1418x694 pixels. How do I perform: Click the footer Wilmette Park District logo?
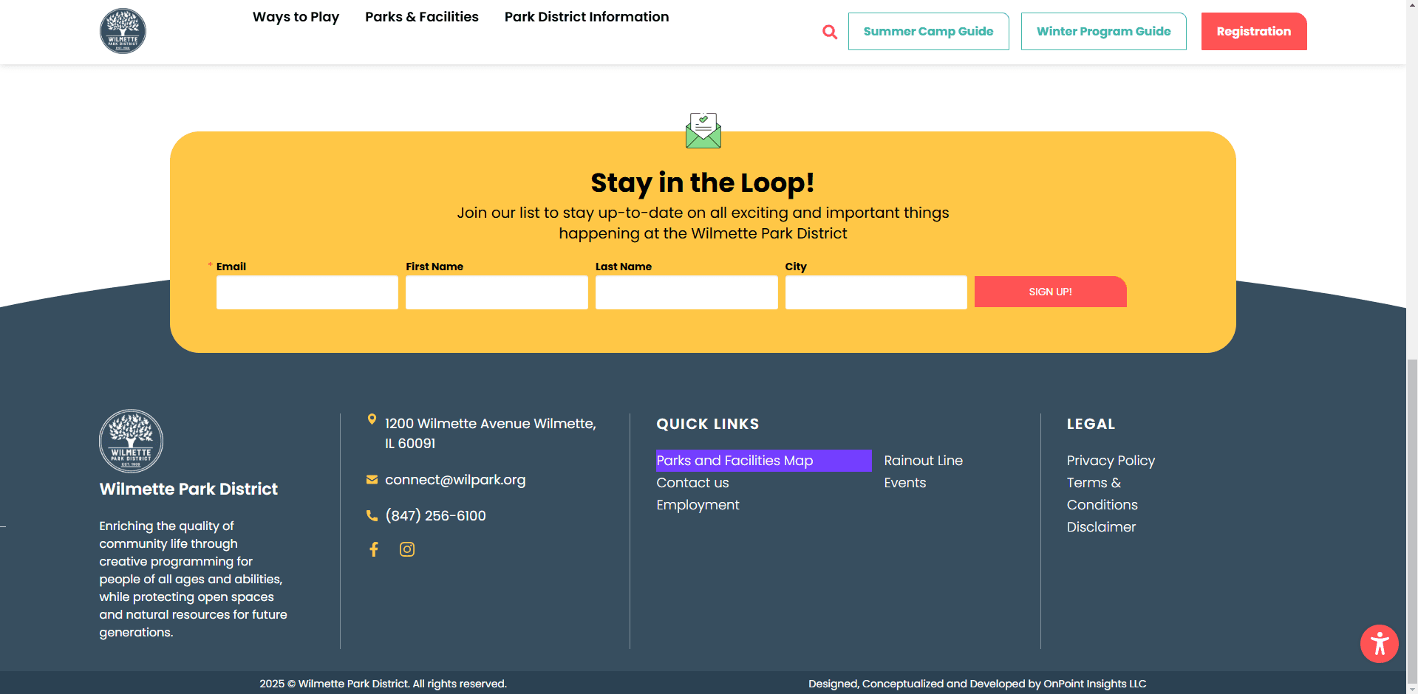click(x=132, y=441)
